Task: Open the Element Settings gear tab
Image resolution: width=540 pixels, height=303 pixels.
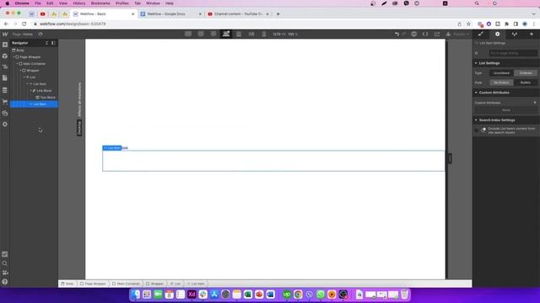Action: pos(497,34)
